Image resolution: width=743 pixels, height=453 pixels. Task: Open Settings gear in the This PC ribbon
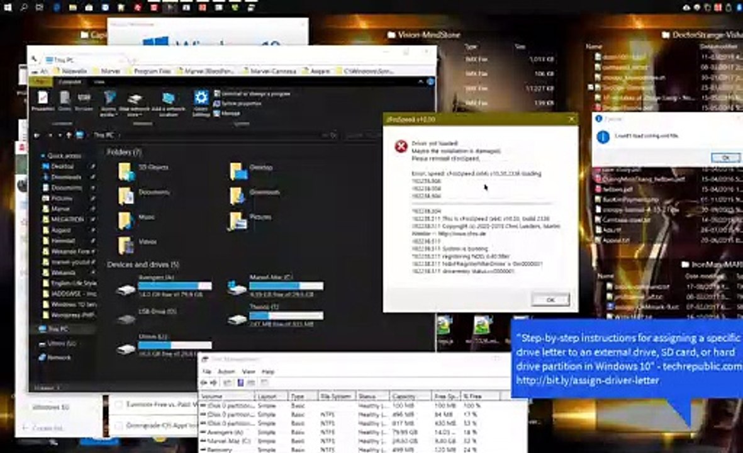201,103
